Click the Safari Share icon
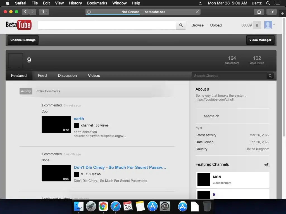This screenshot has height=214, width=286. click(x=259, y=12)
